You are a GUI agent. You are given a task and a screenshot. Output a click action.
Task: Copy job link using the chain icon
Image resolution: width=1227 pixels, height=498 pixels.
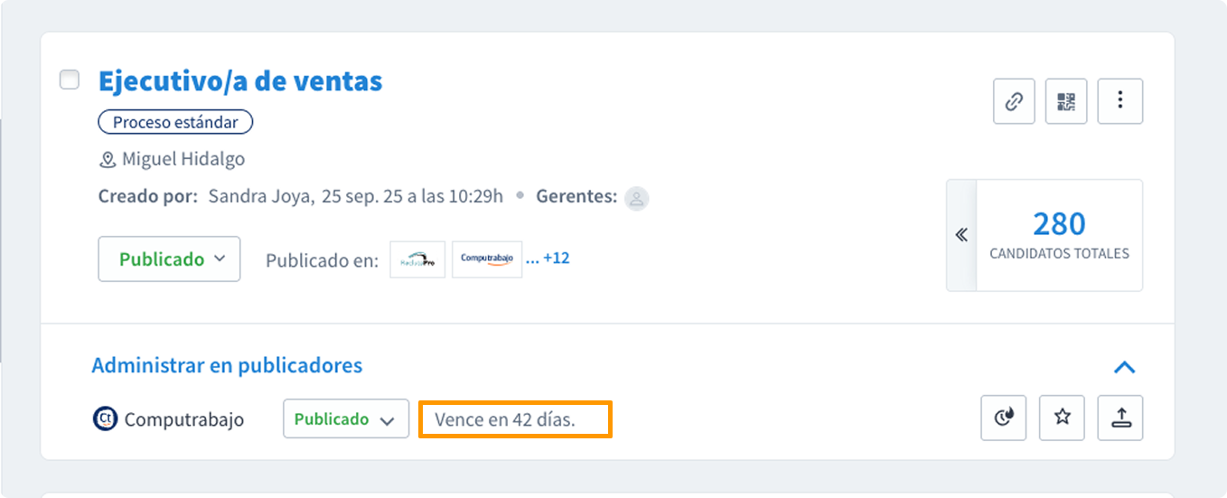(x=1014, y=101)
